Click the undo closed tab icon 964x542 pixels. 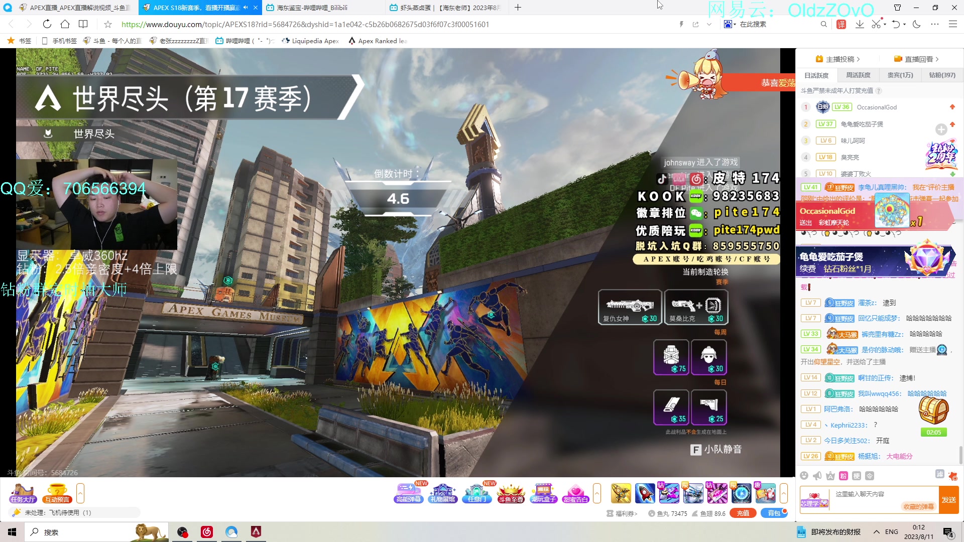(x=896, y=24)
